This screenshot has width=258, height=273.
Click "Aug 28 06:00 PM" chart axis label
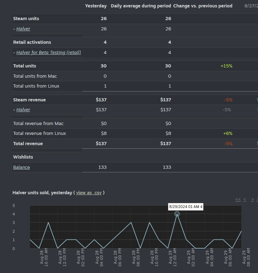pos(117,257)
